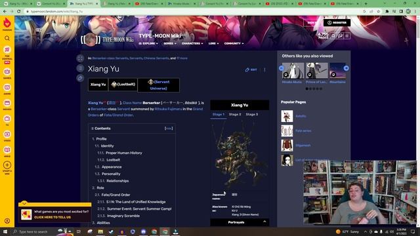
Task: Click table of contents page tool icon
Action: pyautogui.click(x=80, y=68)
